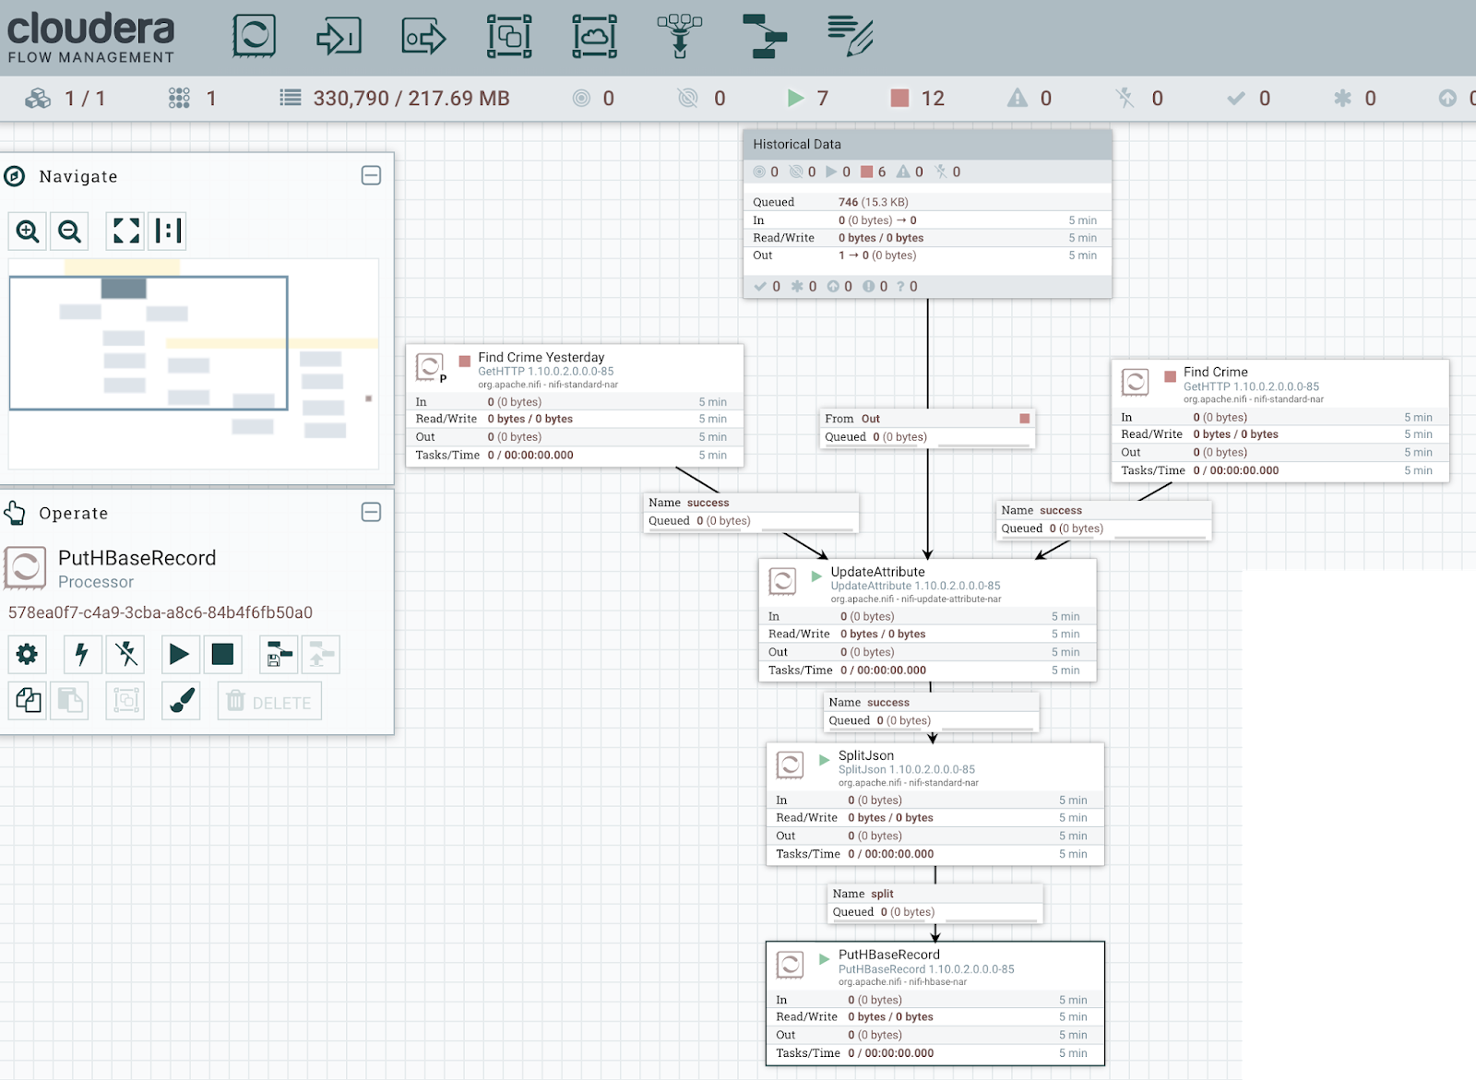The image size is (1476, 1080).
Task: Select the Template toolbar icon
Action: (x=765, y=36)
